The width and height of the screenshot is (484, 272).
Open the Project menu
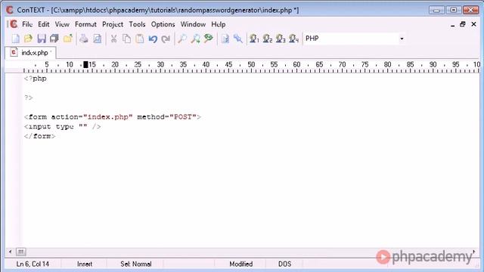(x=113, y=24)
